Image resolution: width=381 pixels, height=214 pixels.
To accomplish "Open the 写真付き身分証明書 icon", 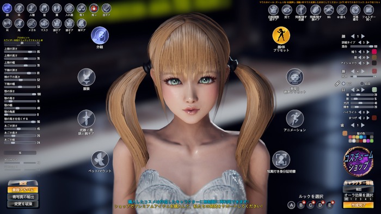I will 281,160.
